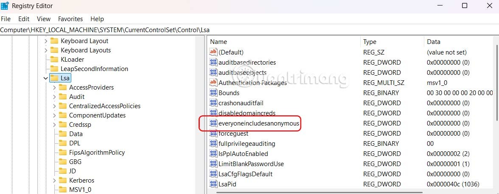Image resolution: width=499 pixels, height=194 pixels.
Task: Collapse the Lsa key
Action: coord(46,78)
